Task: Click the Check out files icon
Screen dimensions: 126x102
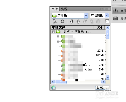Action: (85, 21)
